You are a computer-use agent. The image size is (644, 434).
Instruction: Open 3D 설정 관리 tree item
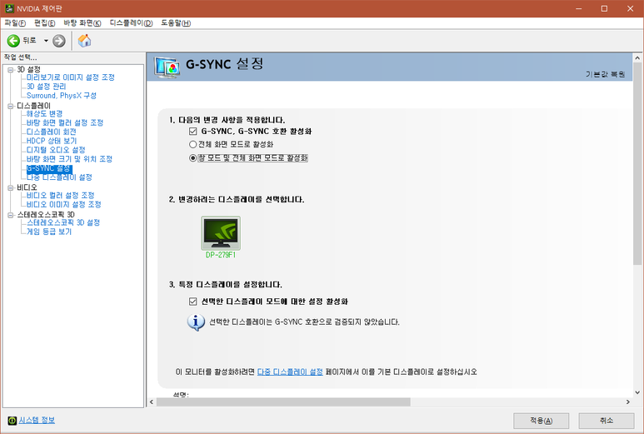(x=46, y=87)
